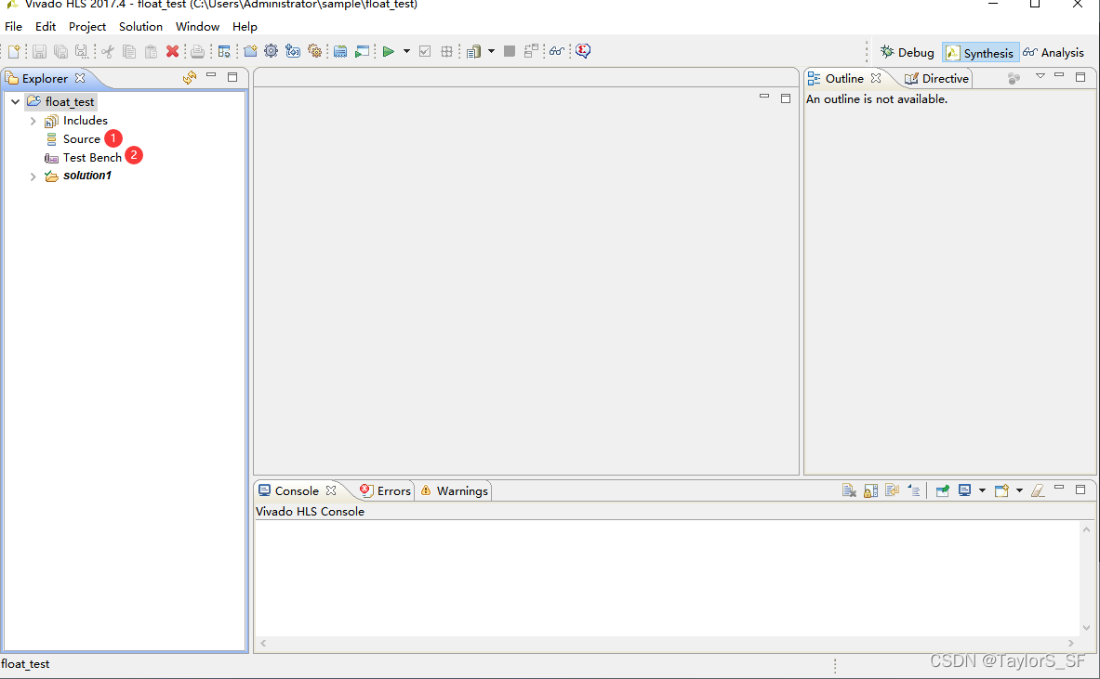
Task: Close the Console tab with its X
Action: click(331, 490)
